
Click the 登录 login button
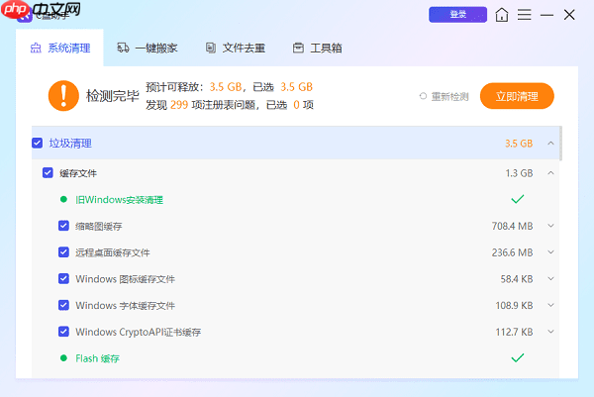click(457, 15)
